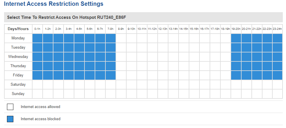Screen dimensions: 286x128
Task: Toggle Saturday 0-1h access cell
Action: 37,85
